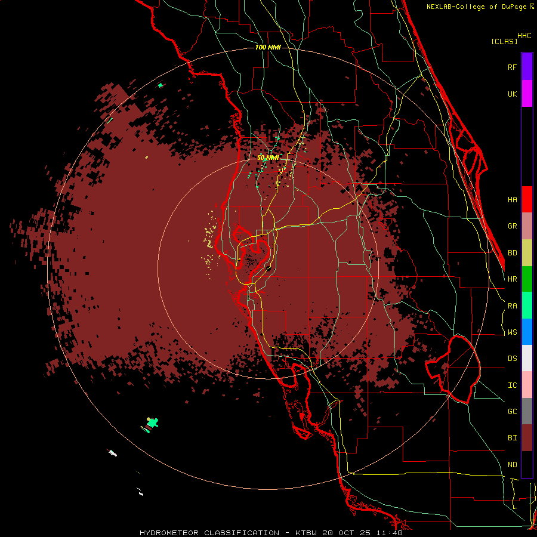The width and height of the screenshot is (537, 537).
Task: Click the magenta UK legend color swatch
Action: tap(527, 94)
